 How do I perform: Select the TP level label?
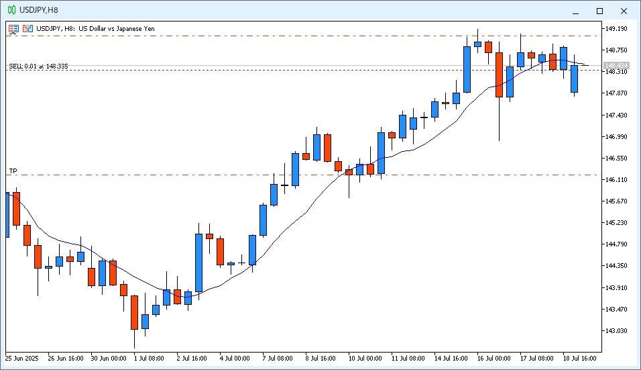coord(13,171)
